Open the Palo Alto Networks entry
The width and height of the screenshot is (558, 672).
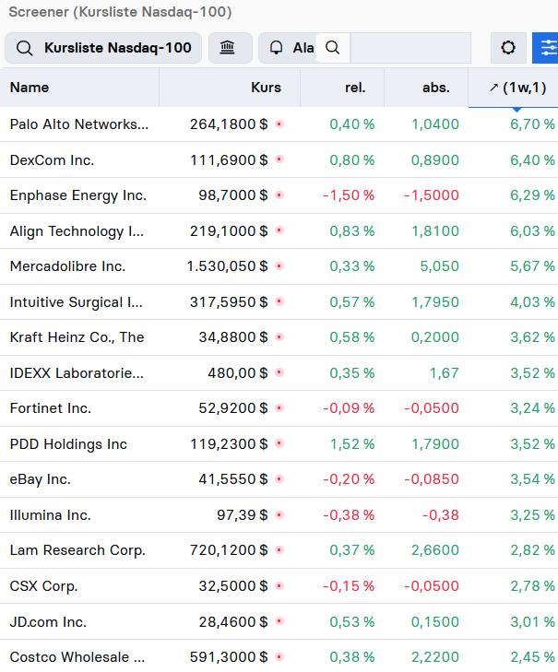(79, 124)
